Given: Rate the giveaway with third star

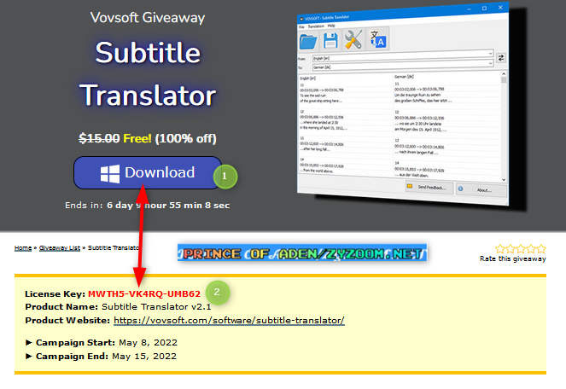Looking at the screenshot, I should click(521, 248).
